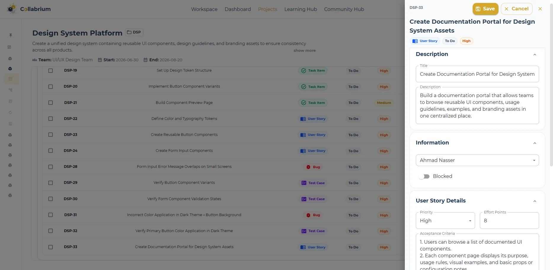Close the DSP-33 detail panel with the X icon
The height and width of the screenshot is (270, 553).
[x=540, y=9]
